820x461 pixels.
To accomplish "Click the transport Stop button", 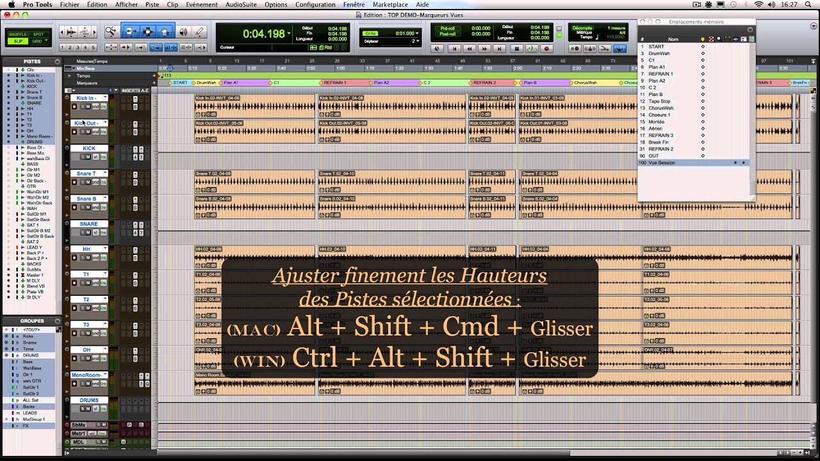I will click(517, 49).
